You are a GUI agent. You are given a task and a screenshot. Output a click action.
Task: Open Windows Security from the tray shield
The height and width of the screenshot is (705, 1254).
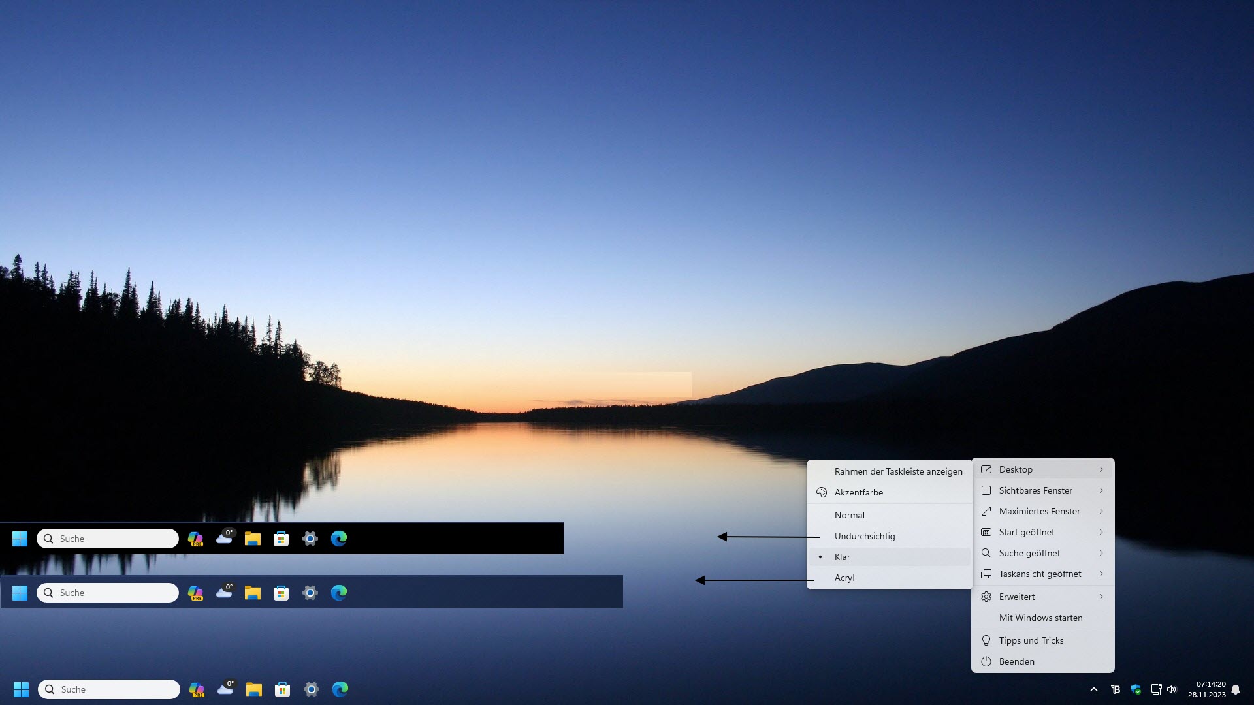1136,689
